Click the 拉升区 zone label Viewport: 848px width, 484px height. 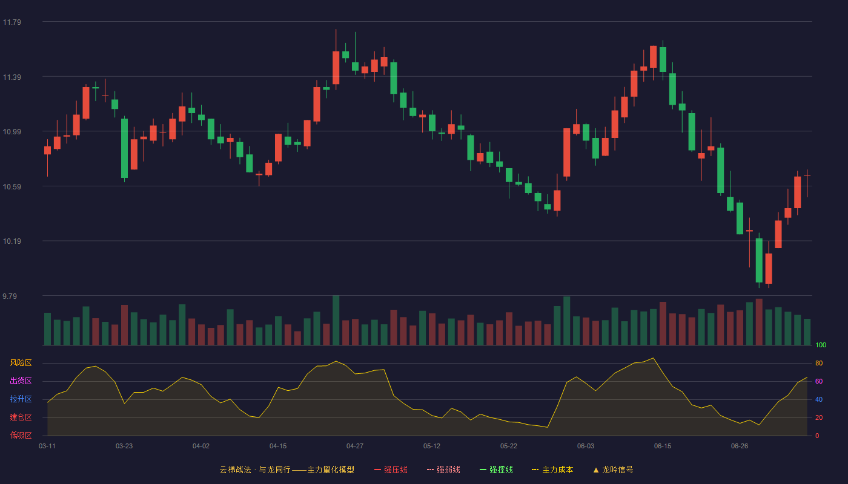click(x=21, y=399)
